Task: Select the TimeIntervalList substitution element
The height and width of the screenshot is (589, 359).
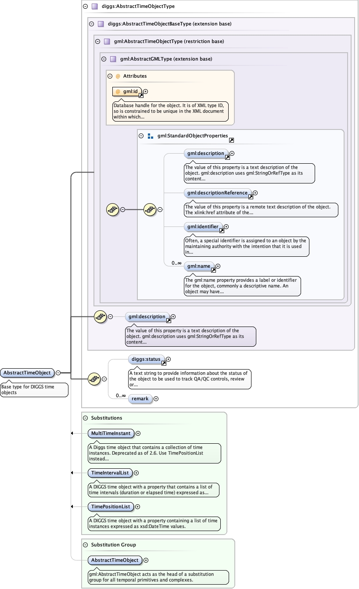Action: pyautogui.click(x=110, y=473)
